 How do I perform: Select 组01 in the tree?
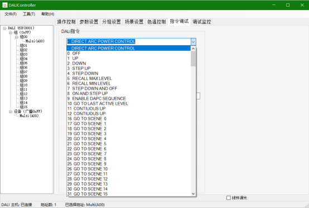[23, 46]
